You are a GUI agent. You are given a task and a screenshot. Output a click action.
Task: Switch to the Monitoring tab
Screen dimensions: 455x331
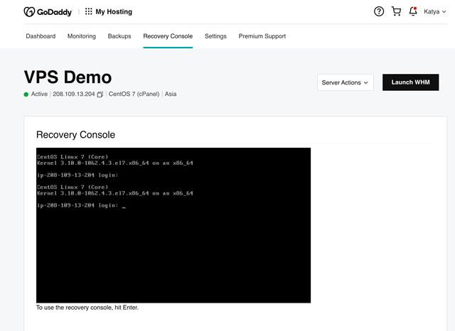[82, 36]
